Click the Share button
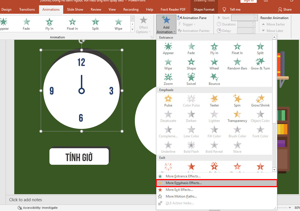Viewport: 300px width, 211px height. pos(285,9)
